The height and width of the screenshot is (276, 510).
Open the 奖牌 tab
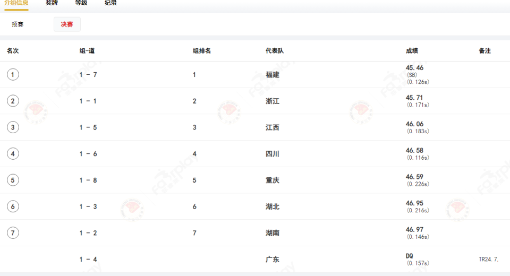[x=52, y=3]
